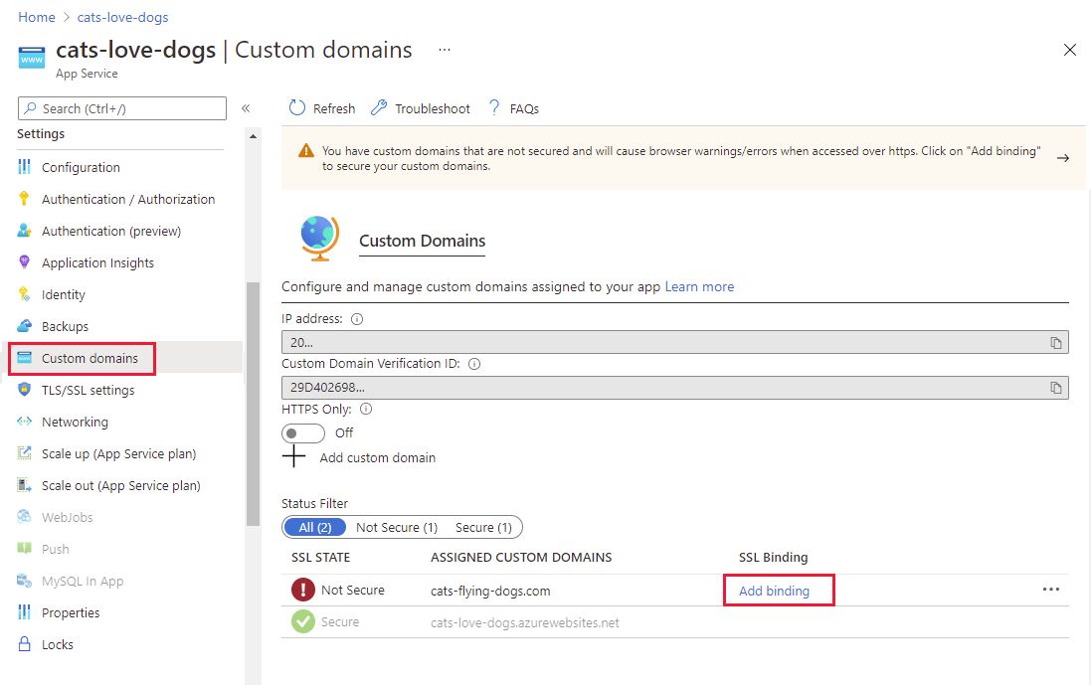Open the warning banner arrow
The width and height of the screenshot is (1091, 685).
click(x=1062, y=158)
